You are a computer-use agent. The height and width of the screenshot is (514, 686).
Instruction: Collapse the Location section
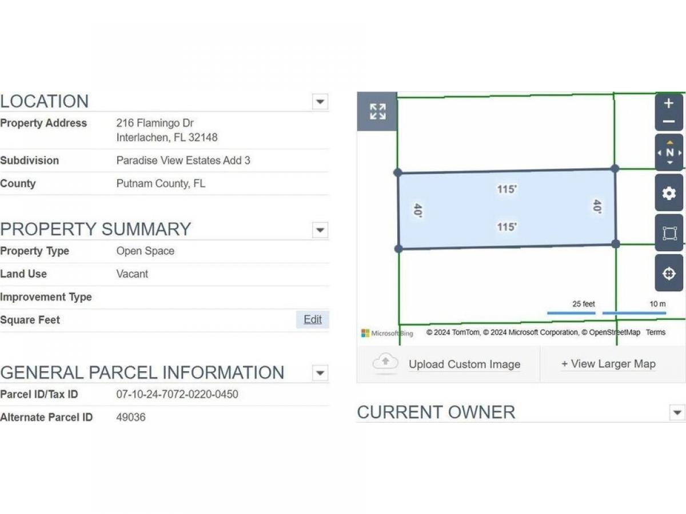point(320,102)
